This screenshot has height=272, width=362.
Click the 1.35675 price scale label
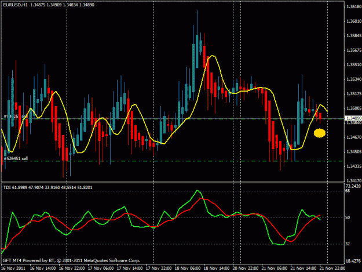pyautogui.click(x=354, y=50)
